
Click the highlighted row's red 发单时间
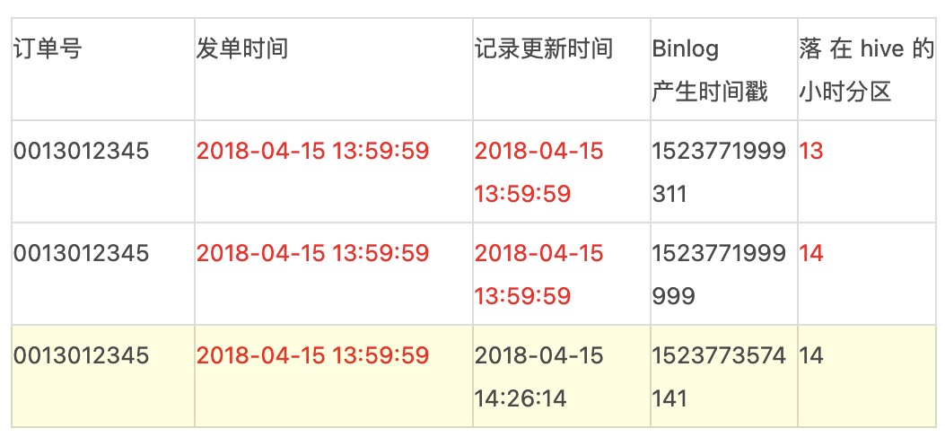coord(313,356)
